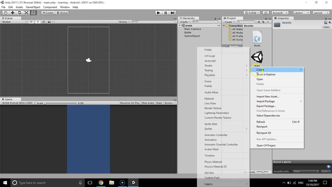Open the Account dropdown
The height and width of the screenshot is (187, 332).
(x=280, y=13)
